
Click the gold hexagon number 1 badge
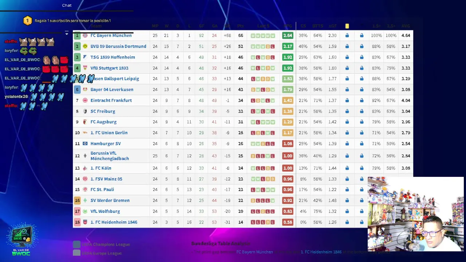(x=27, y=21)
